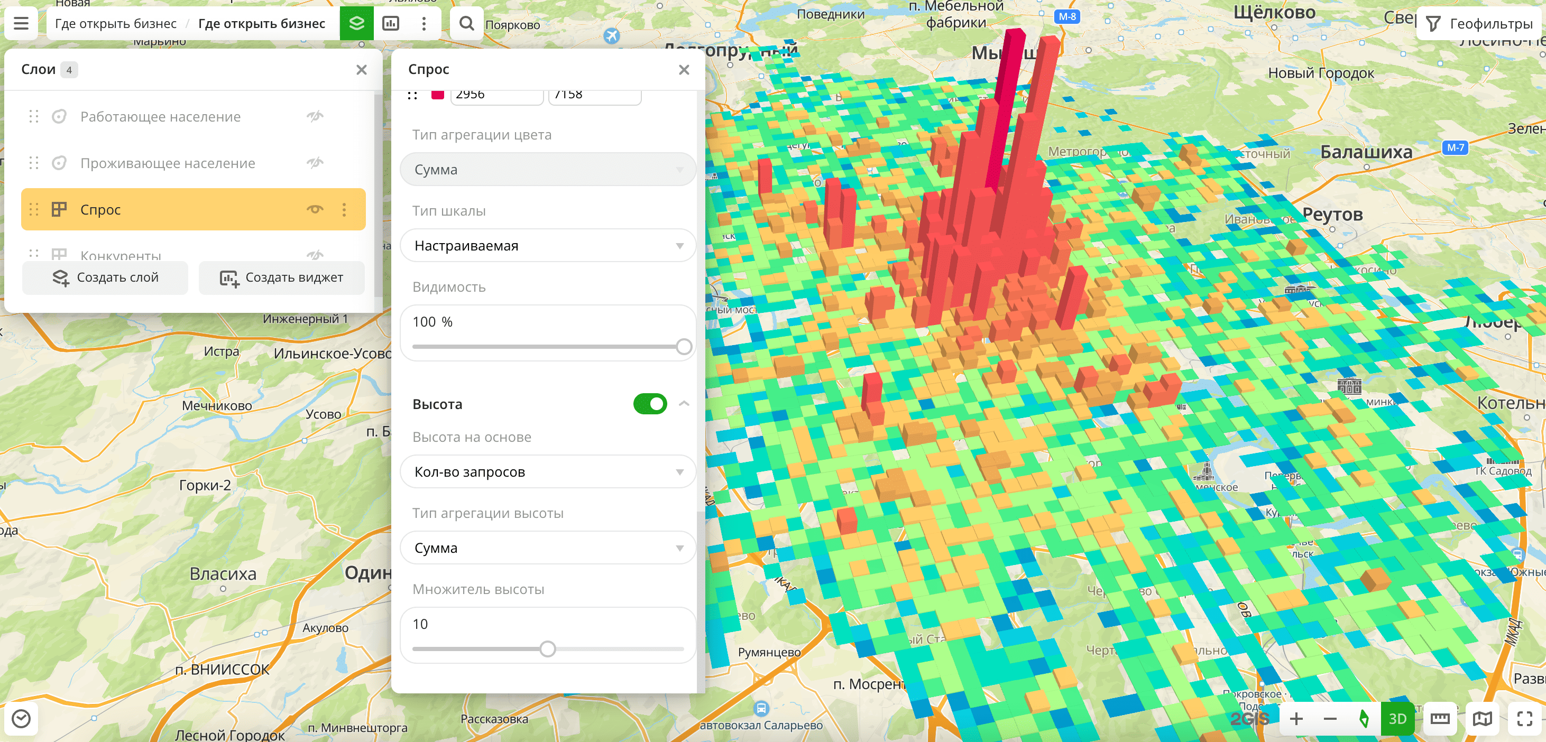The image size is (1546, 742).
Task: Click the Создать виджет button
Action: click(x=281, y=278)
